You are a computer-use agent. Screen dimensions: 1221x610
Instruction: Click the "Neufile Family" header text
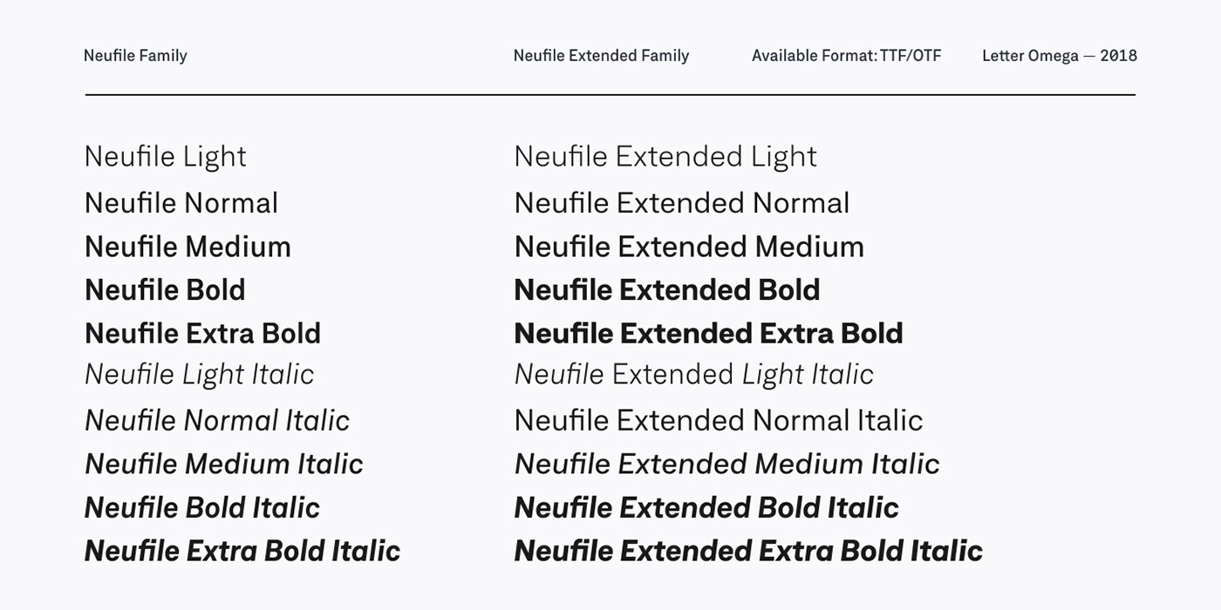point(135,56)
